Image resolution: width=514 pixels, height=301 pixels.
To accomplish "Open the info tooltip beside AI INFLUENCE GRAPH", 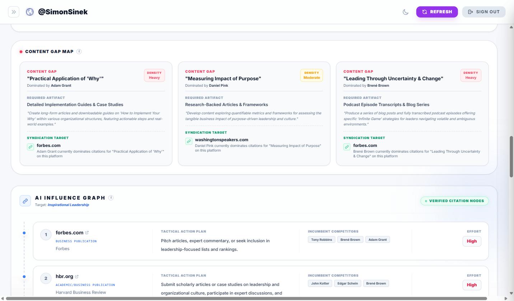I will pyautogui.click(x=111, y=197).
